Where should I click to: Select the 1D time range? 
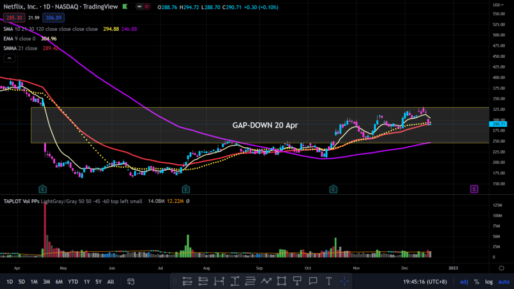coord(10,282)
